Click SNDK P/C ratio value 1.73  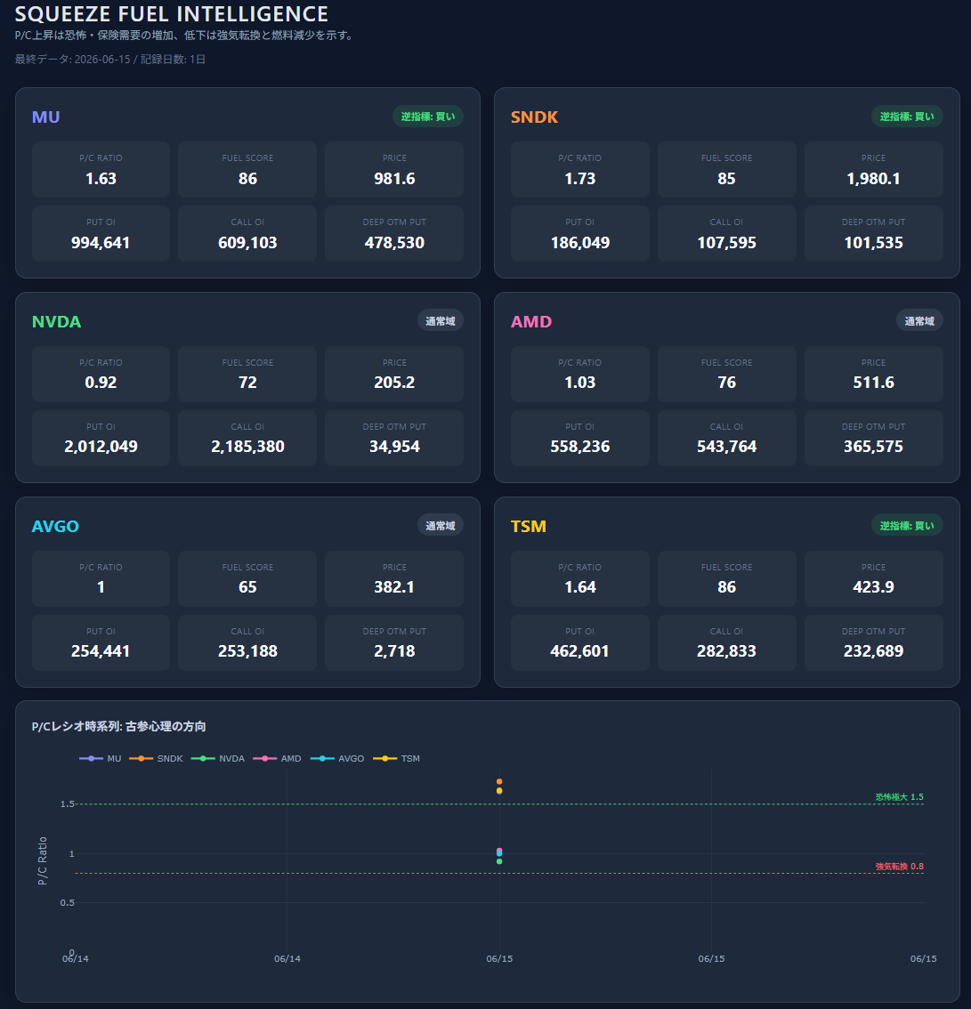579,178
